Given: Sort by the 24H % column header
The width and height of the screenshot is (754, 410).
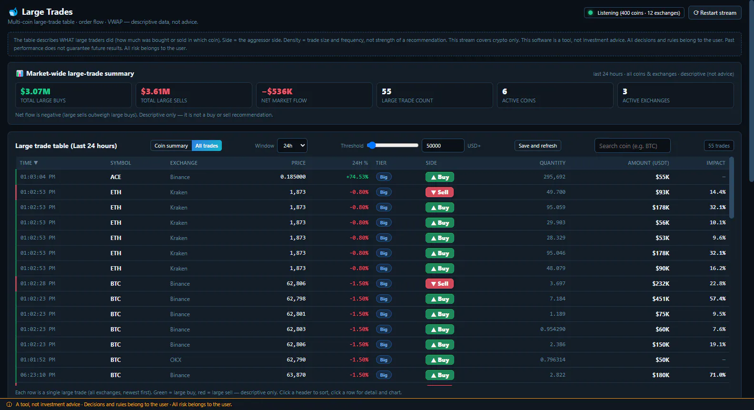Looking at the screenshot, I should click(x=360, y=163).
